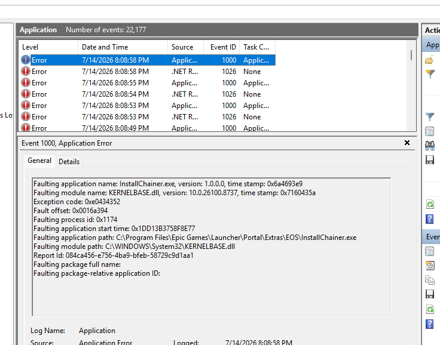Sort by the Task C... column header
Screen dimensions: 440x345
[257, 47]
